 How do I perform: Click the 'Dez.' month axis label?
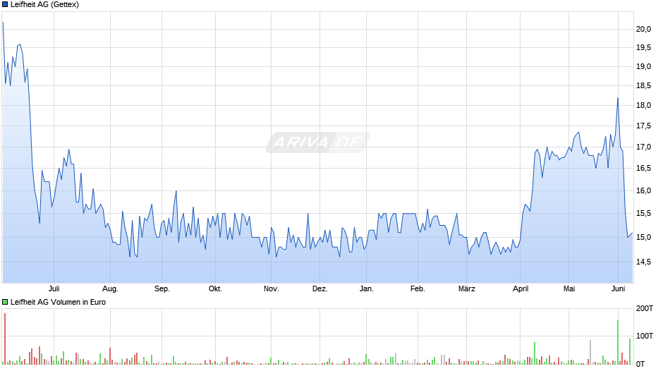click(320, 288)
